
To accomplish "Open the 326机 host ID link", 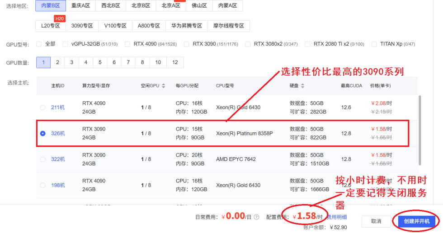I will coord(58,133).
